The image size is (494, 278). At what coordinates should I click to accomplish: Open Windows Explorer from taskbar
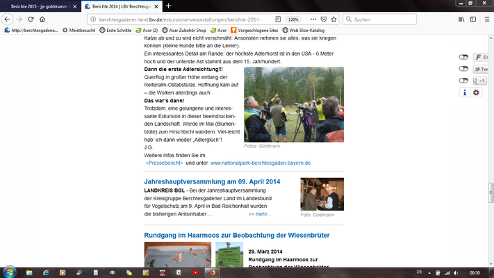coord(29,272)
